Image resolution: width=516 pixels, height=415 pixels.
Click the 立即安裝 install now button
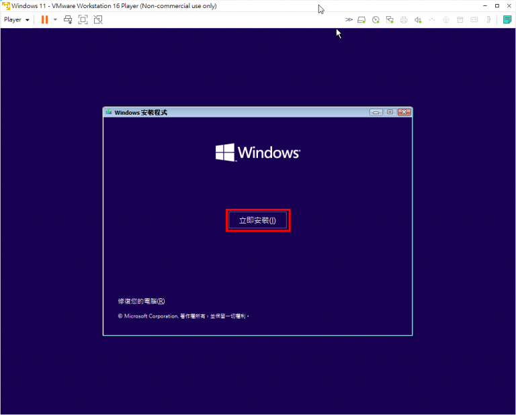258,220
